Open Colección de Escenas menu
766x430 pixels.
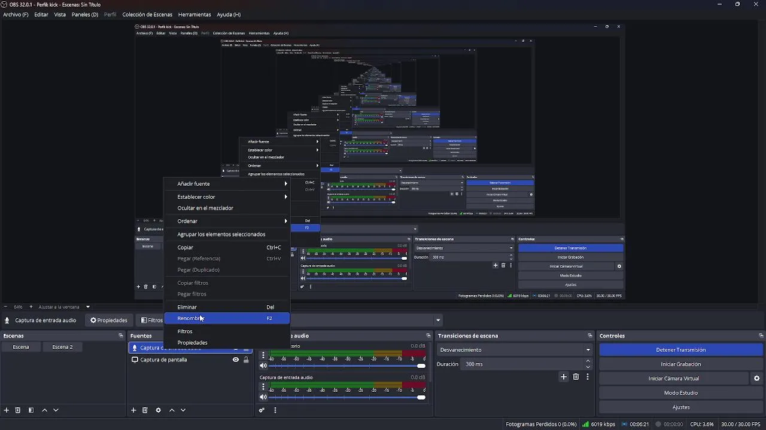coord(147,14)
